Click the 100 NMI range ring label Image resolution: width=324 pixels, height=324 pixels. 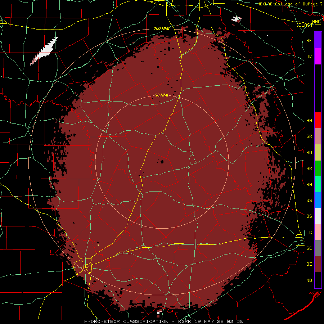162,28
